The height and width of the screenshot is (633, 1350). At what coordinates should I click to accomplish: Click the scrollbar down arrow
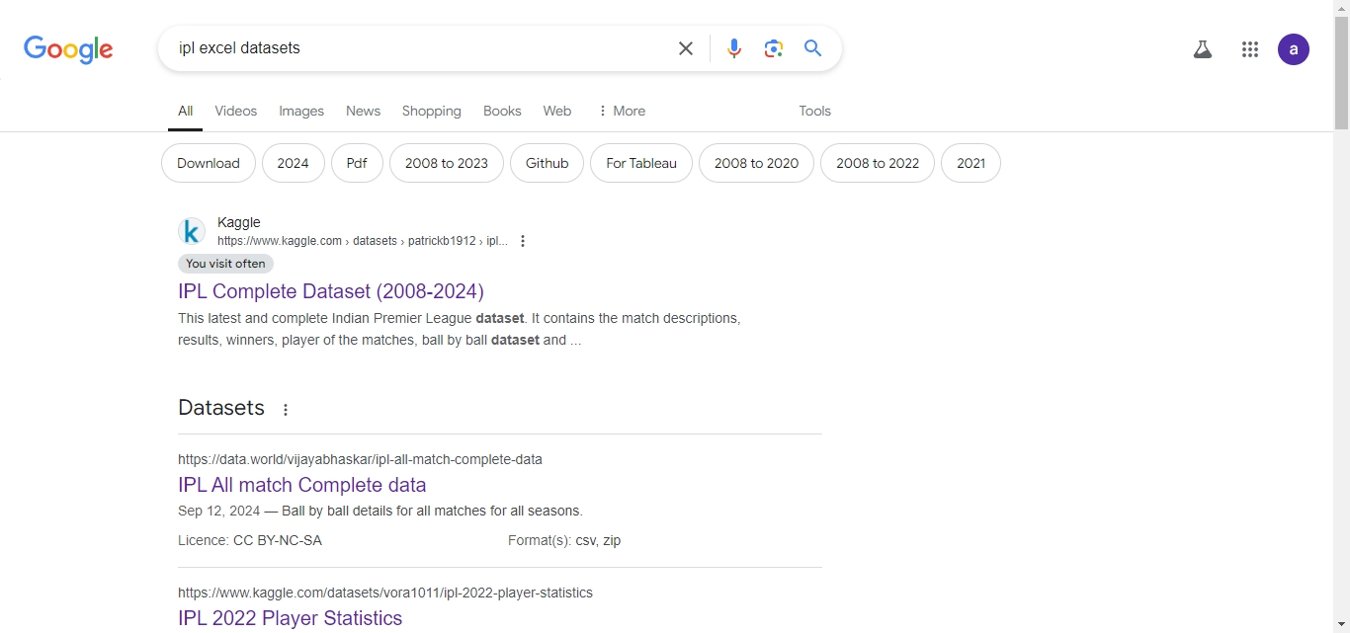point(1341,625)
